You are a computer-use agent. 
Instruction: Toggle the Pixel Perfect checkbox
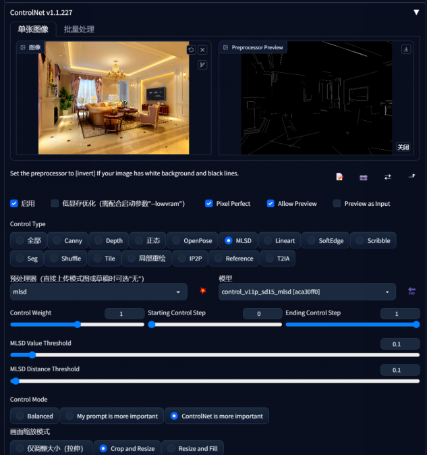208,203
